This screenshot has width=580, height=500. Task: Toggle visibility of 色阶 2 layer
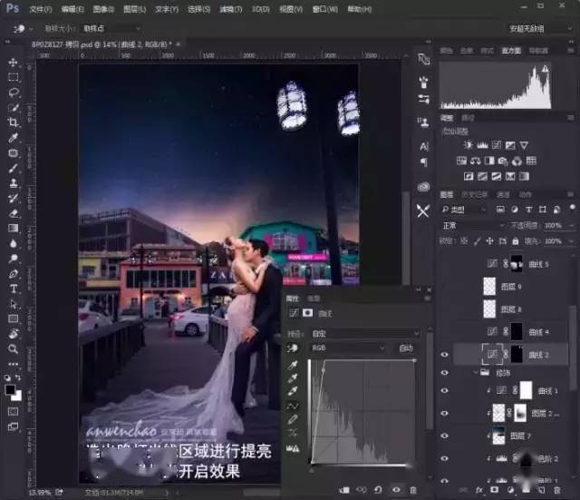(x=445, y=458)
